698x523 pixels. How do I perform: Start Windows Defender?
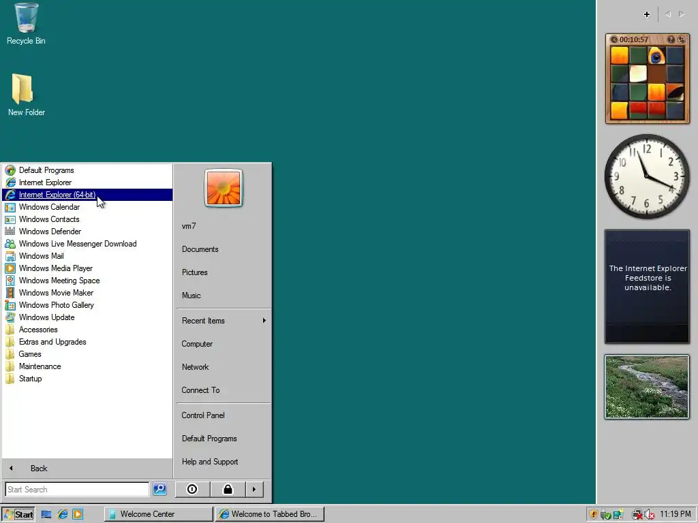click(87, 232)
